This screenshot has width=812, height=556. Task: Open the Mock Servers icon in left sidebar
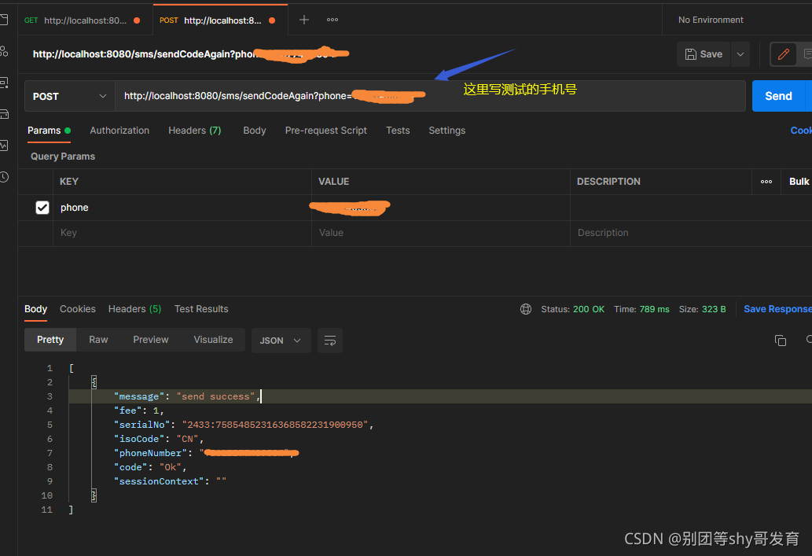4,114
